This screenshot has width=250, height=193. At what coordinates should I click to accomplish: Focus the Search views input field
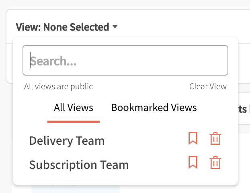125,61
